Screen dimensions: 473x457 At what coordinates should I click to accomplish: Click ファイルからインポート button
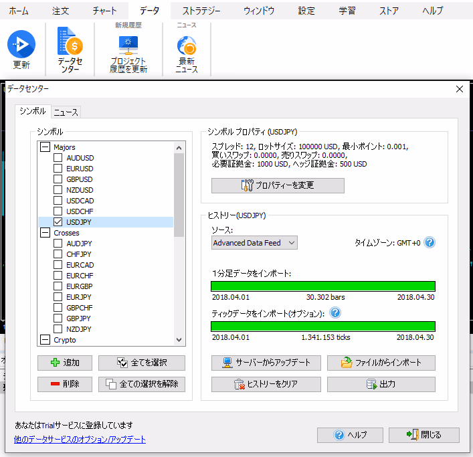[381, 363]
